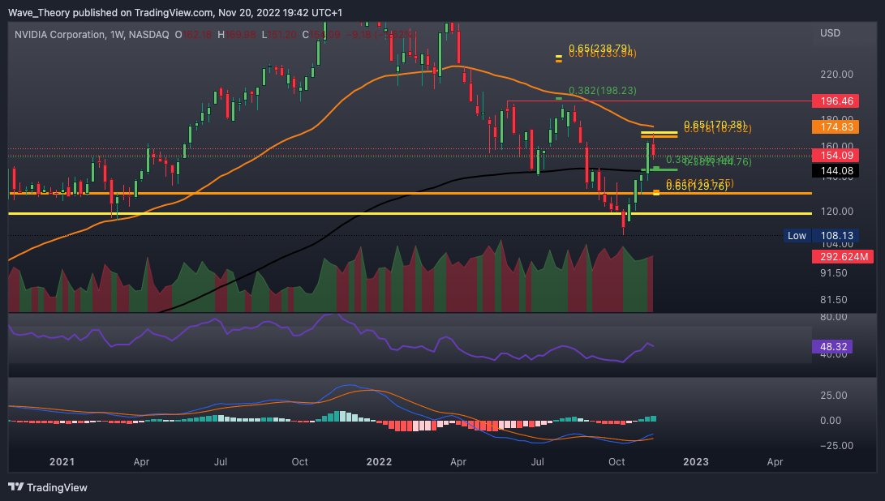Click the 2021 label on time axis
The width and height of the screenshot is (885, 501).
[62, 461]
